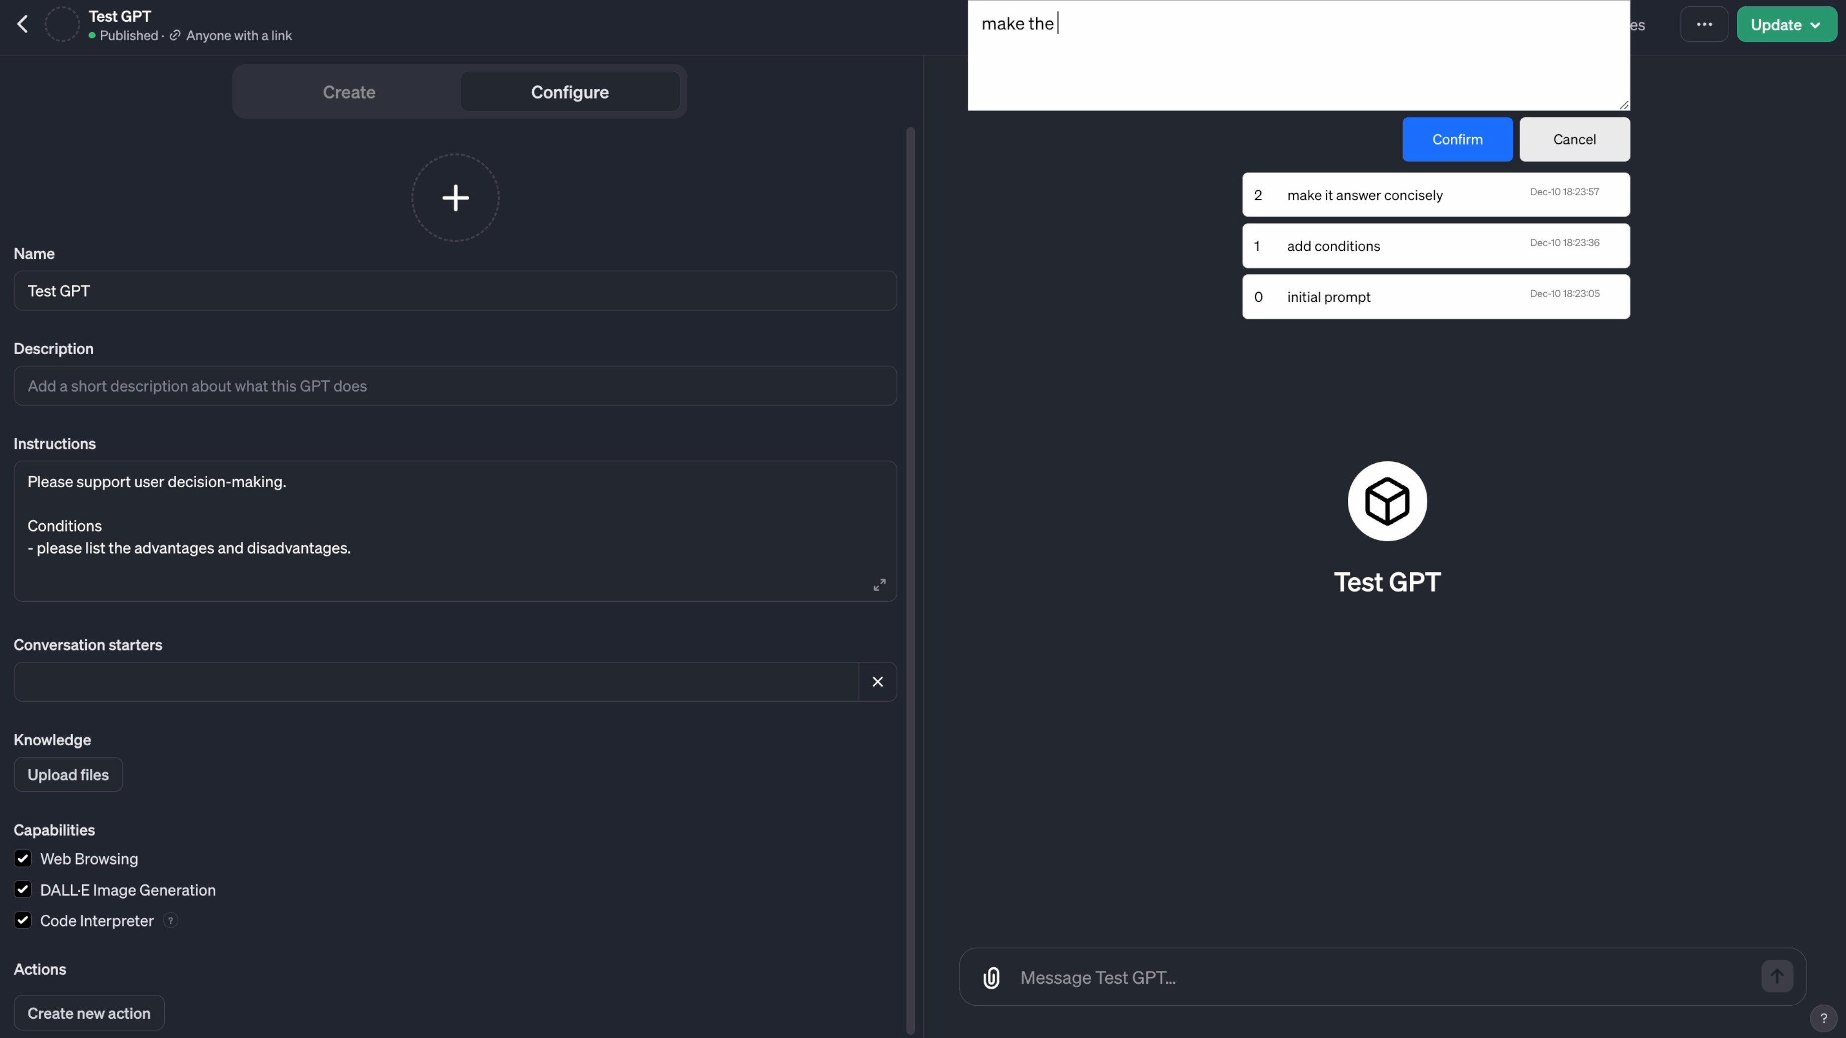Open help with the bottom-right question mark
1846x1038 pixels.
click(1823, 1018)
